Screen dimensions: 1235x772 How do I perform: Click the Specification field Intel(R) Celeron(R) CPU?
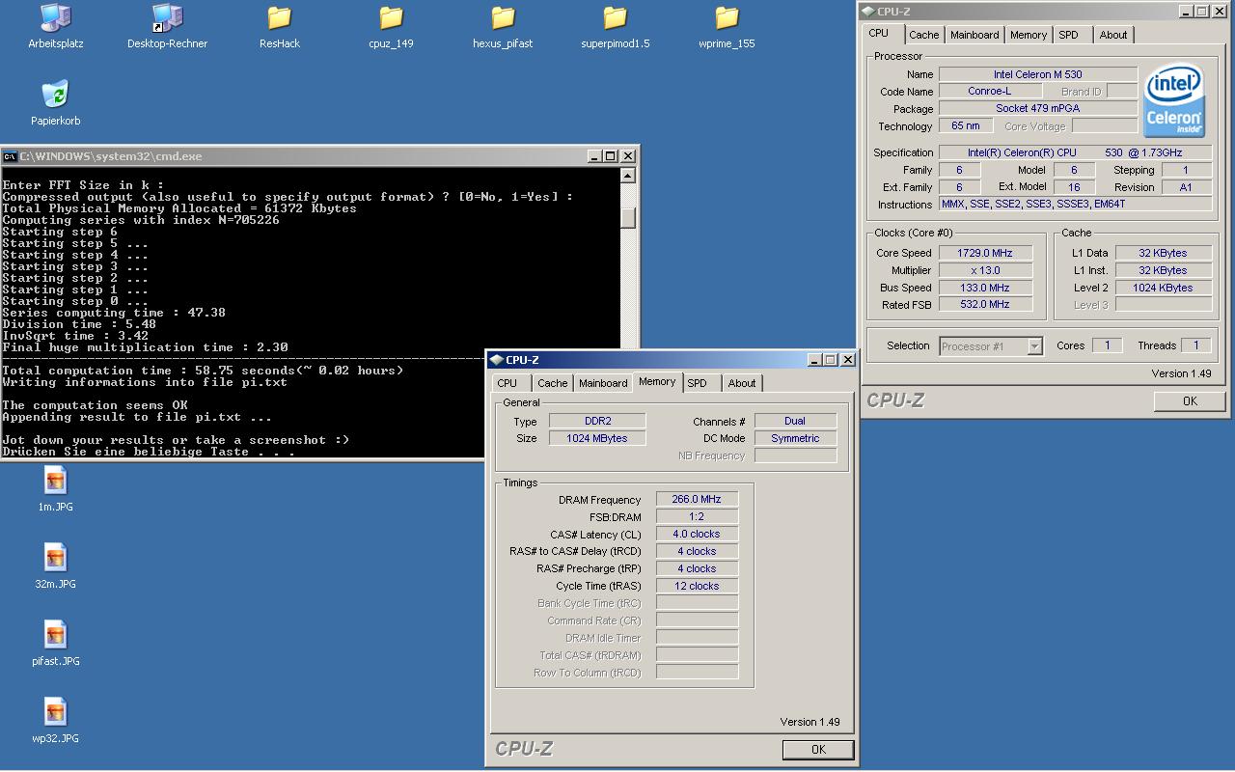[x=1075, y=152]
